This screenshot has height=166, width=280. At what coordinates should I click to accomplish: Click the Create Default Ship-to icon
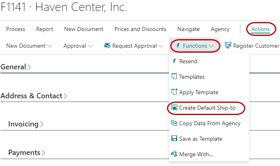click(x=174, y=108)
